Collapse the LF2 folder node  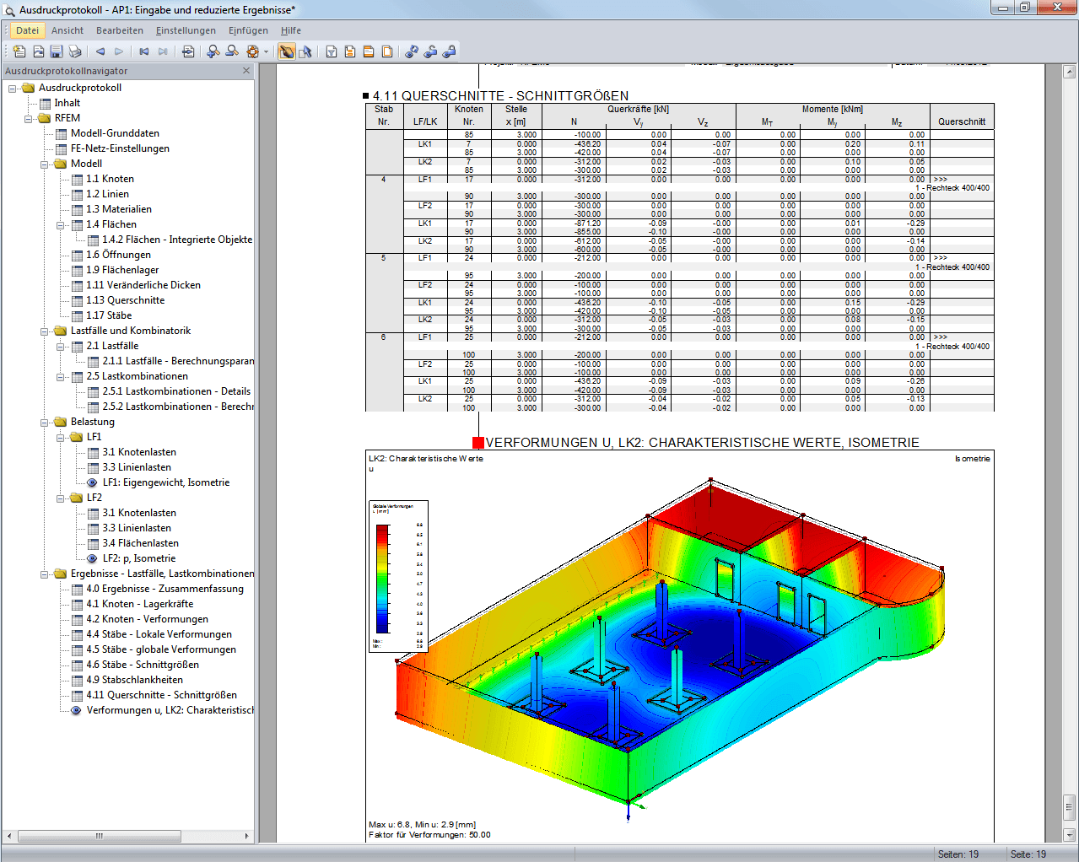[61, 498]
